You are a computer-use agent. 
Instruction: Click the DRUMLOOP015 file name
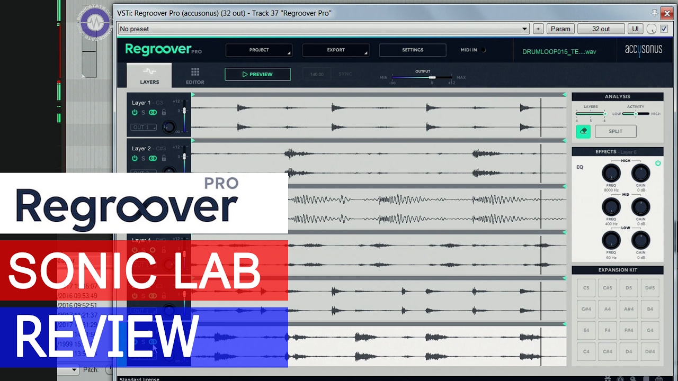tap(559, 52)
